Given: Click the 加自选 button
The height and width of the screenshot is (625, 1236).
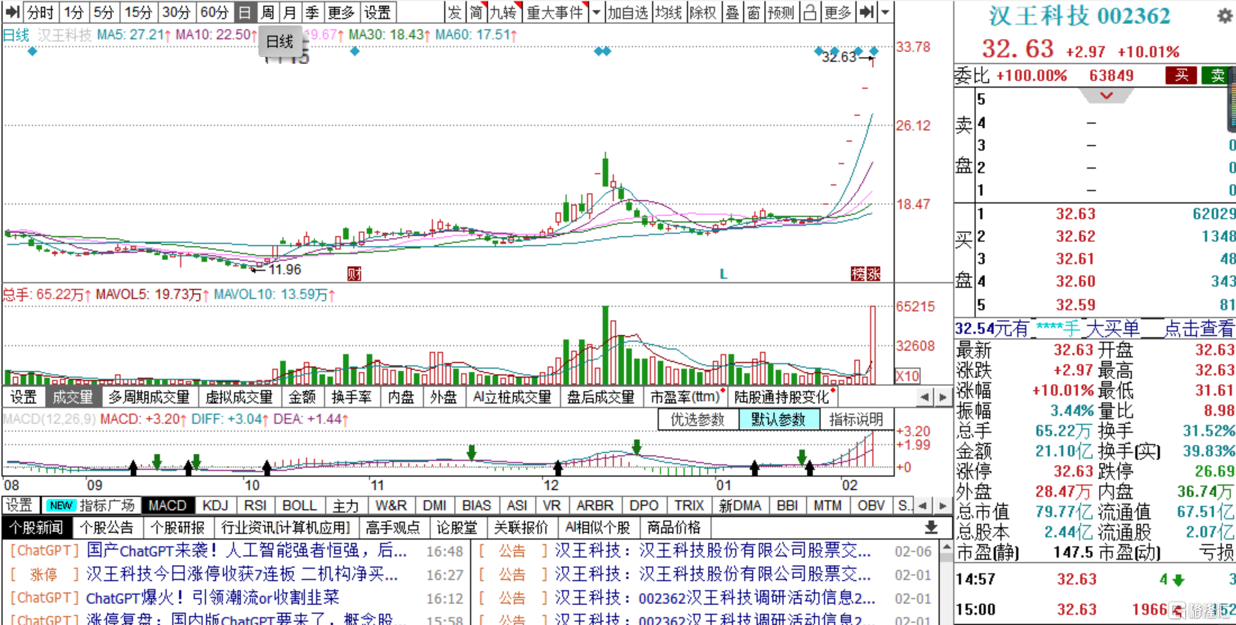Looking at the screenshot, I should click(628, 12).
